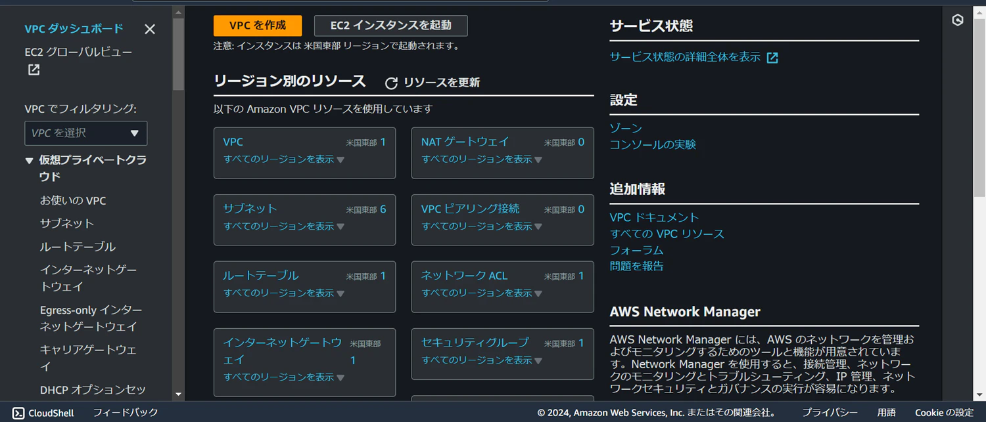Click the インターネットゲートウェイ count 1
The image size is (986, 422).
tap(353, 360)
